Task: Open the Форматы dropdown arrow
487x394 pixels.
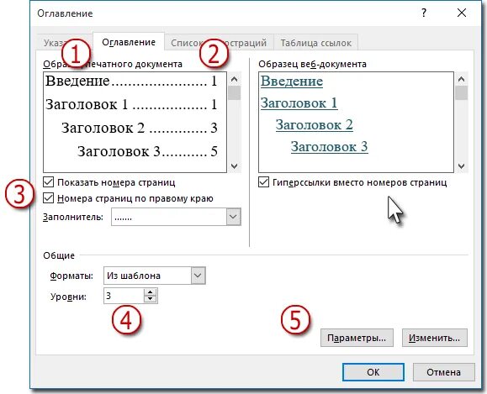Action: pyautogui.click(x=199, y=276)
